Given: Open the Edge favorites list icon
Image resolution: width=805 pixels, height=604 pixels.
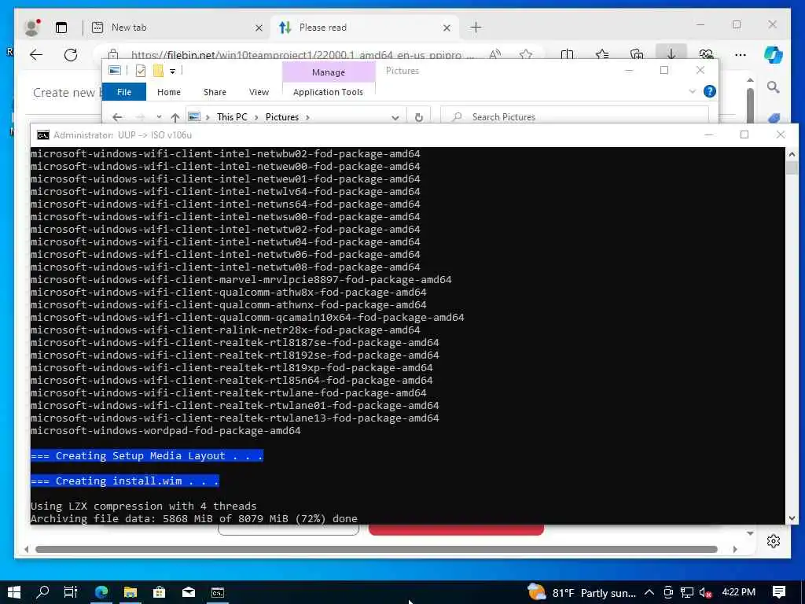Looking at the screenshot, I should tap(602, 54).
